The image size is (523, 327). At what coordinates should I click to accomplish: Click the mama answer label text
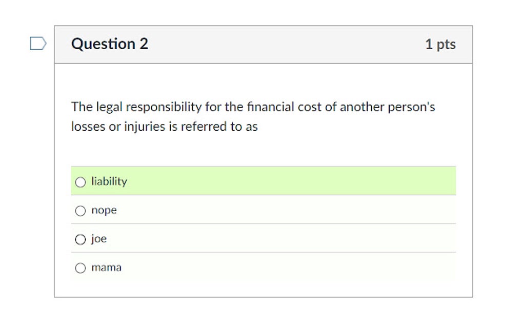(x=106, y=268)
